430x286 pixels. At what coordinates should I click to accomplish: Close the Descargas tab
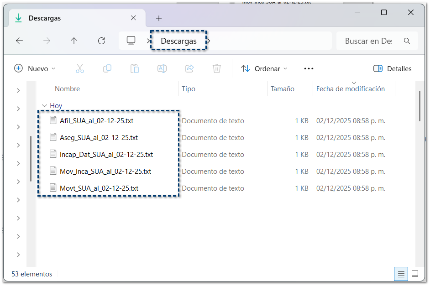(x=133, y=18)
